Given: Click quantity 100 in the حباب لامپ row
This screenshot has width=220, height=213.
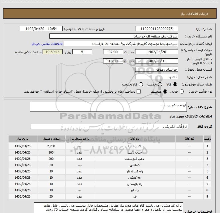Looking at the screenshot, I should tap(51, 152).
